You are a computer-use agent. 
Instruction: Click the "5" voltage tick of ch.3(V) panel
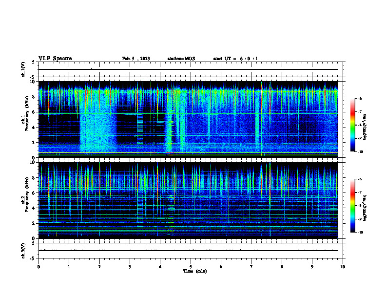tap(33, 243)
